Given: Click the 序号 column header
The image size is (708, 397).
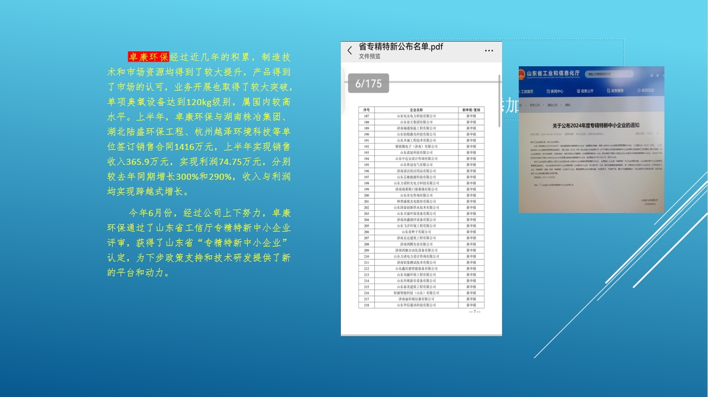Looking at the screenshot, I should click(366, 110).
